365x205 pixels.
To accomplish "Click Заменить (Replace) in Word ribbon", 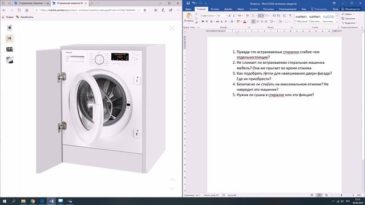I will (348, 19).
